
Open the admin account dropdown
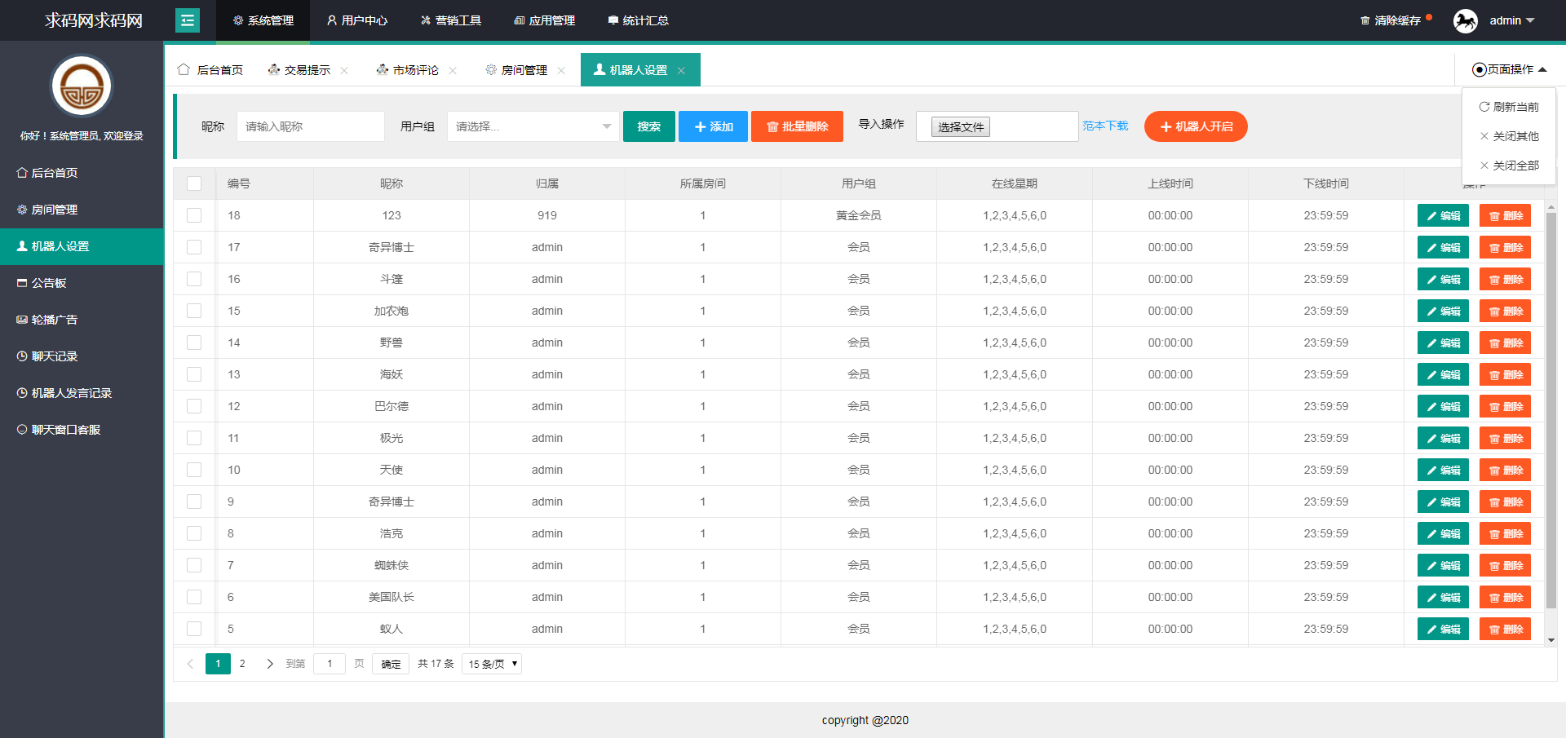coord(1511,20)
